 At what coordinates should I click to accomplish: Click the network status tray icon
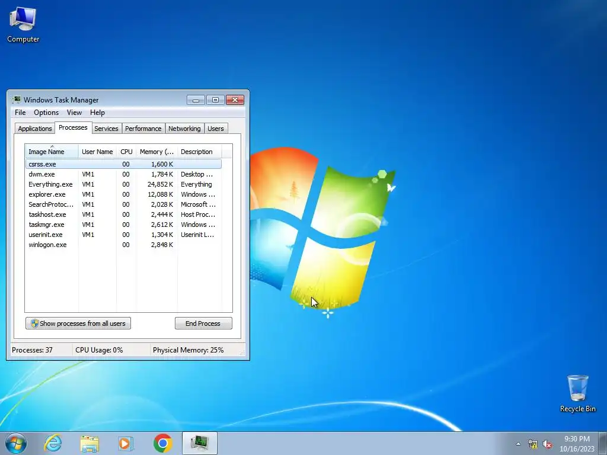533,444
